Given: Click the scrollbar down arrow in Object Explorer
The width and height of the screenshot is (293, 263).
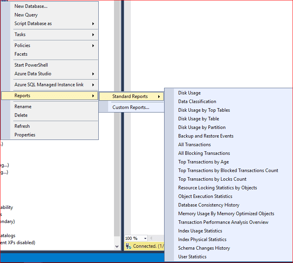Looking at the screenshot, I should click(x=117, y=247).
